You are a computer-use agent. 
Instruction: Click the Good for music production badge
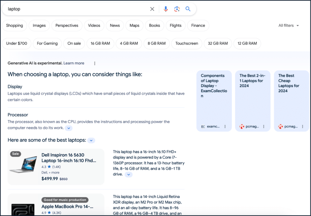point(65,200)
